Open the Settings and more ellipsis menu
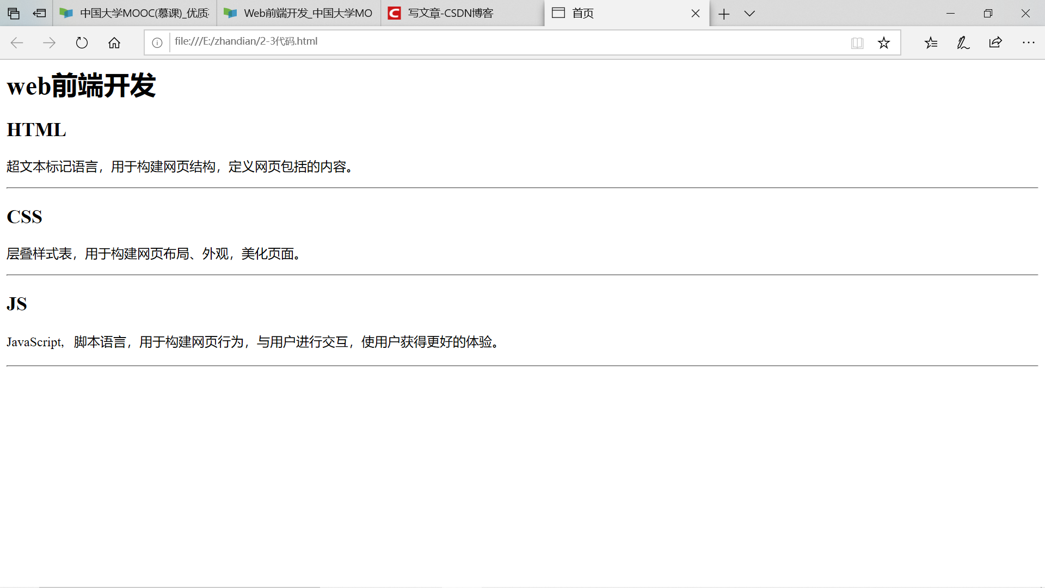Viewport: 1045px width, 588px height. pos(1028,43)
